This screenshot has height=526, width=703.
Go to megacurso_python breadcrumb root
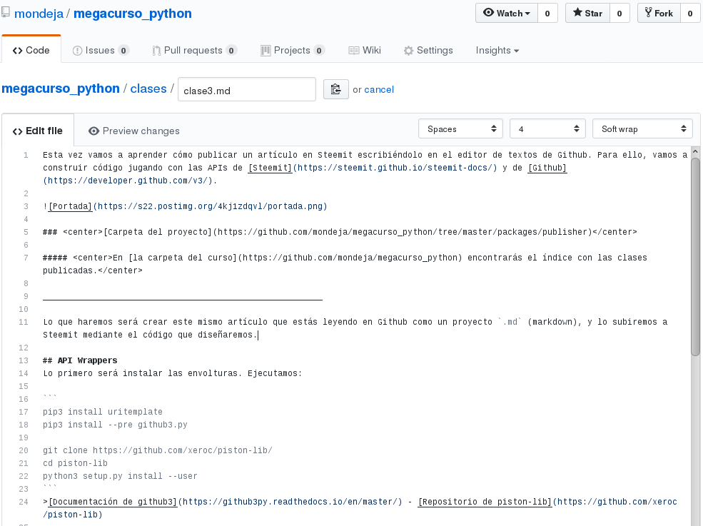pyautogui.click(x=61, y=88)
